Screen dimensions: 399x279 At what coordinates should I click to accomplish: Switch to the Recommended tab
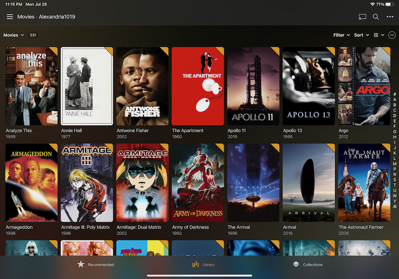(x=96, y=265)
